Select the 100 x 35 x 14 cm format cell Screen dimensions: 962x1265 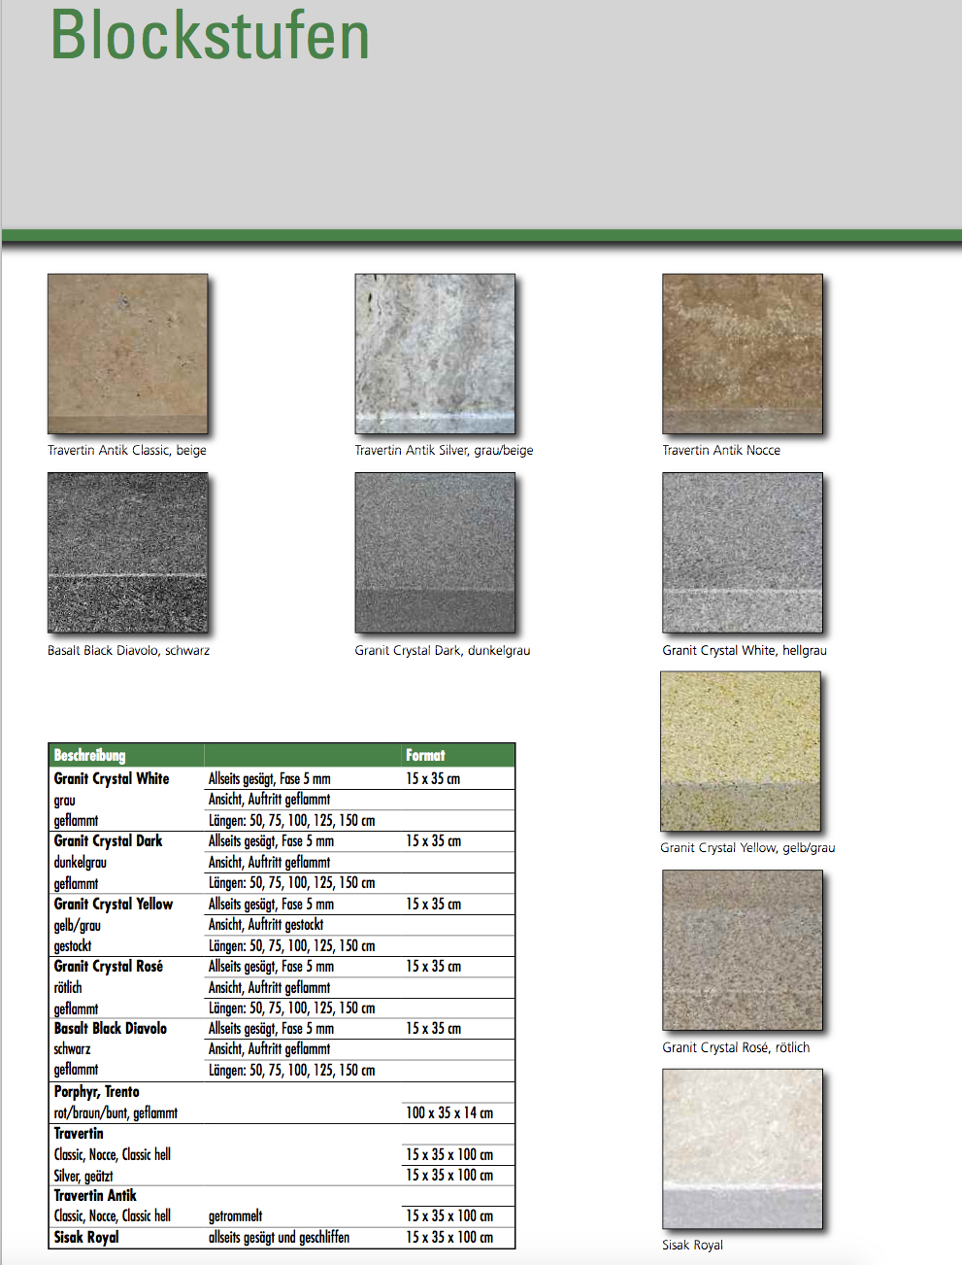coord(448,1113)
